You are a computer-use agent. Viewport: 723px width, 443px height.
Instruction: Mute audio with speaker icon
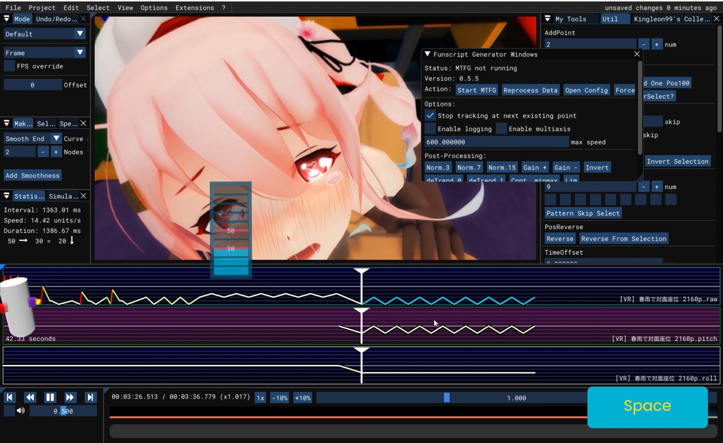(21, 411)
